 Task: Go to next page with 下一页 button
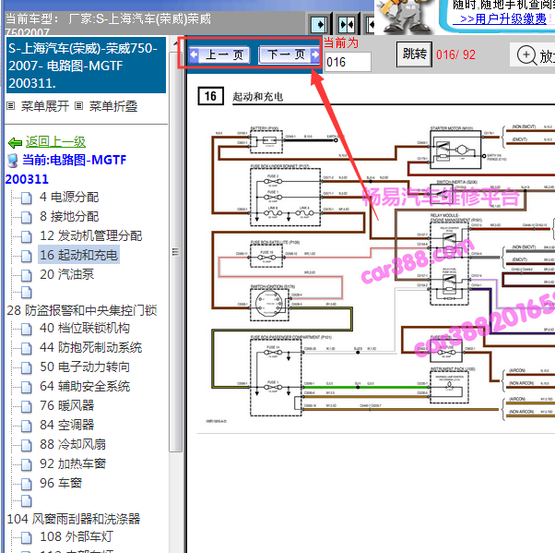289,55
